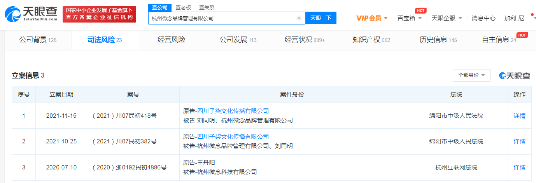Click the 法院 column header
536x183 pixels.
coord(456,94)
